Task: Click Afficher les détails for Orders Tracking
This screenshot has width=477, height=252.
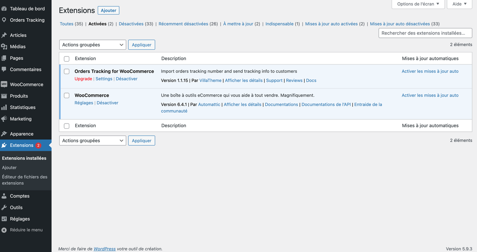Action: 244,80
